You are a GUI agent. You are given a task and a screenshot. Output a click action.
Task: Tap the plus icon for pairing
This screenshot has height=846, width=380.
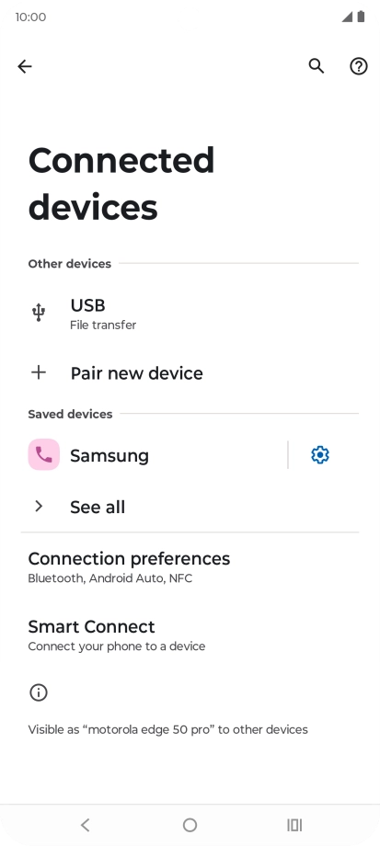coord(39,372)
